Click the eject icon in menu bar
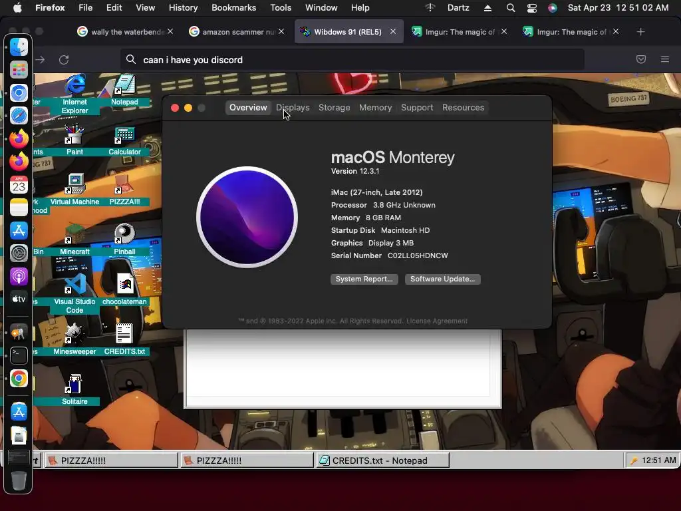 click(487, 8)
